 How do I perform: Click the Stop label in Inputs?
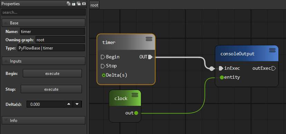click(x=11, y=89)
